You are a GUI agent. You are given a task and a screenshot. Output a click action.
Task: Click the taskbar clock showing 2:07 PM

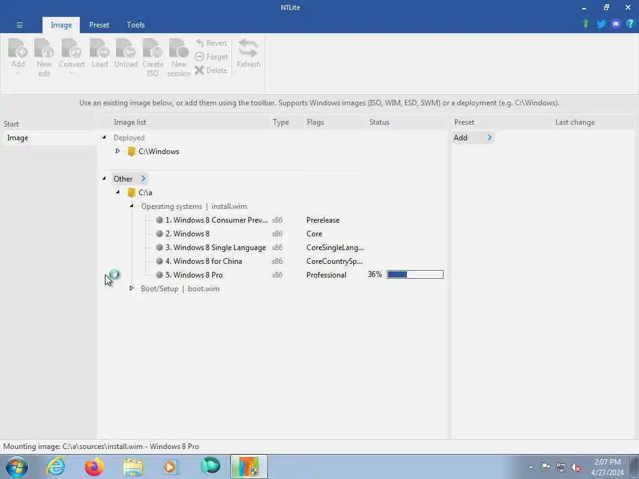click(x=607, y=467)
